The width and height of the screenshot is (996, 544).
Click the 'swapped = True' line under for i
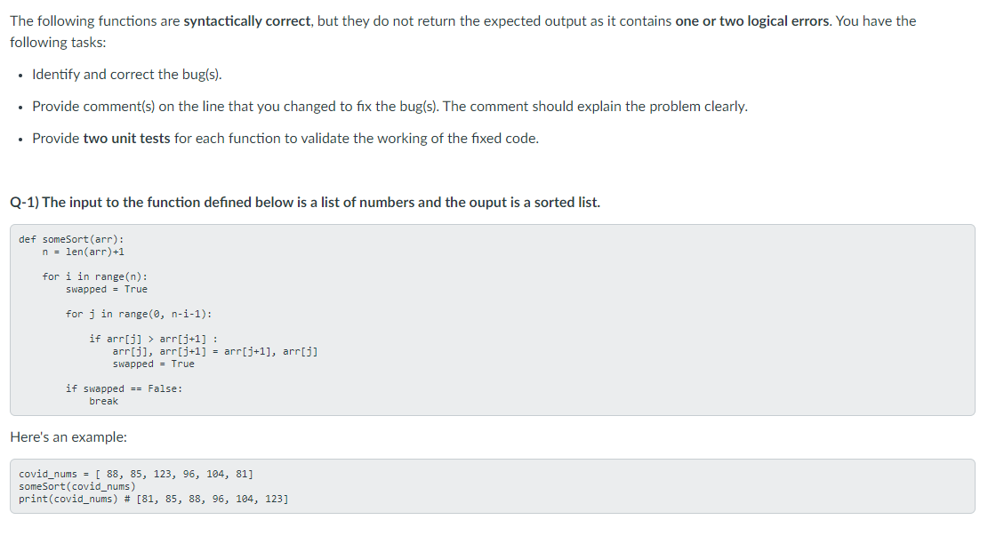click(107, 290)
